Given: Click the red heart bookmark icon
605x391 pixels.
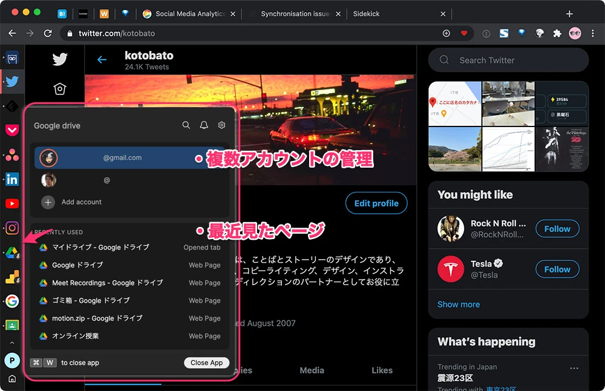Looking at the screenshot, I should coord(464,33).
